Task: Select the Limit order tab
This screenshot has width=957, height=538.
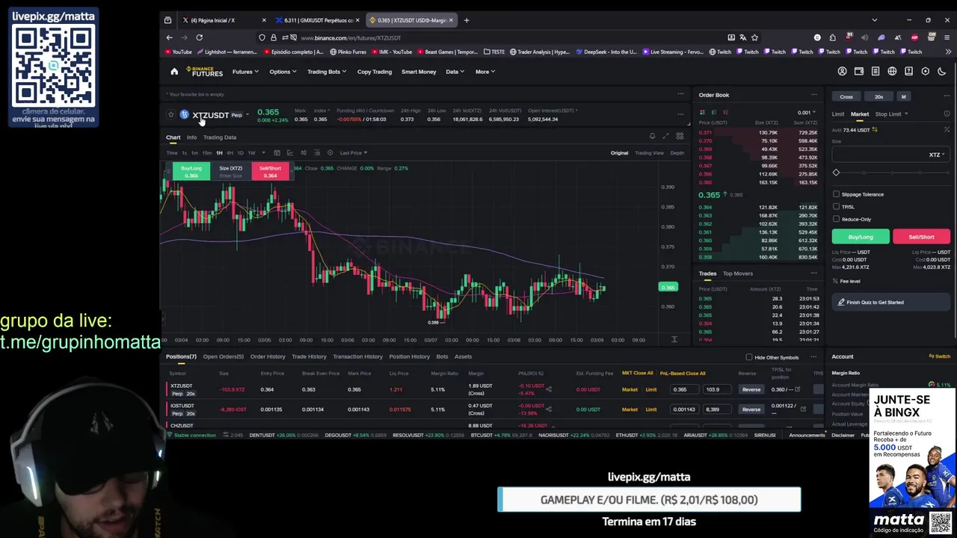Action: (x=838, y=114)
